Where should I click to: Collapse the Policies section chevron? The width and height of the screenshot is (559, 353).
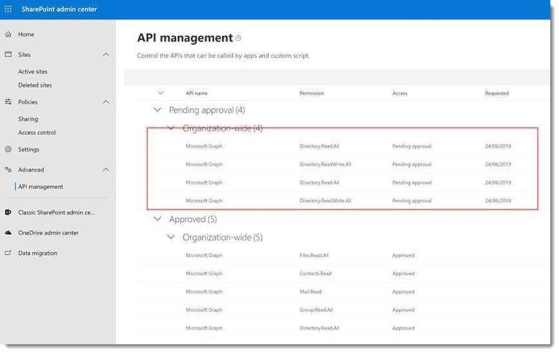[x=106, y=102]
